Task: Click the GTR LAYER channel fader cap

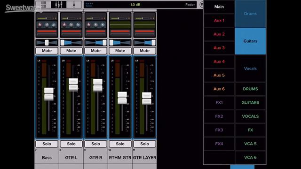Action: pos(147,98)
